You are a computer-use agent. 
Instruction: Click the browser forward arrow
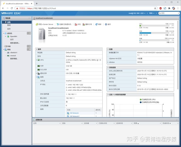click(8, 8)
